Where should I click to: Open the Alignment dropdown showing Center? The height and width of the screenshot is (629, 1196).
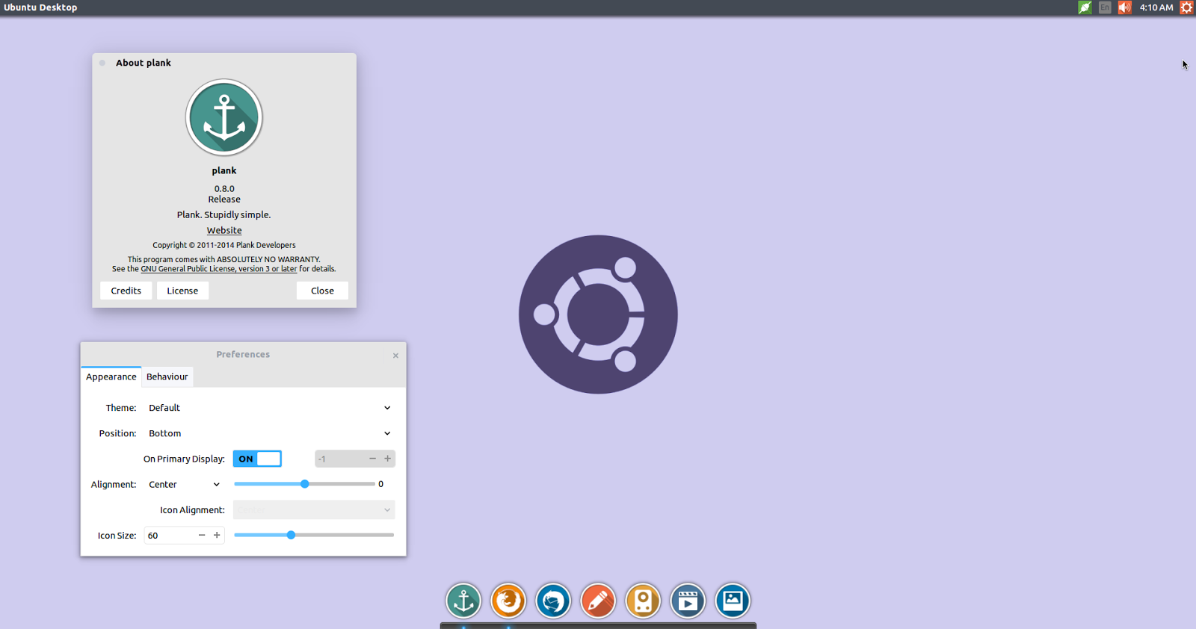click(x=184, y=484)
